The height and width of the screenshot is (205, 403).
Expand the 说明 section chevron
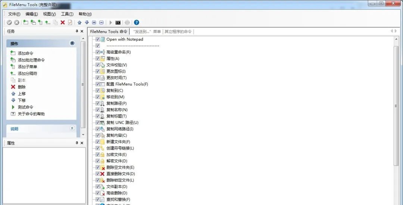[x=72, y=128]
